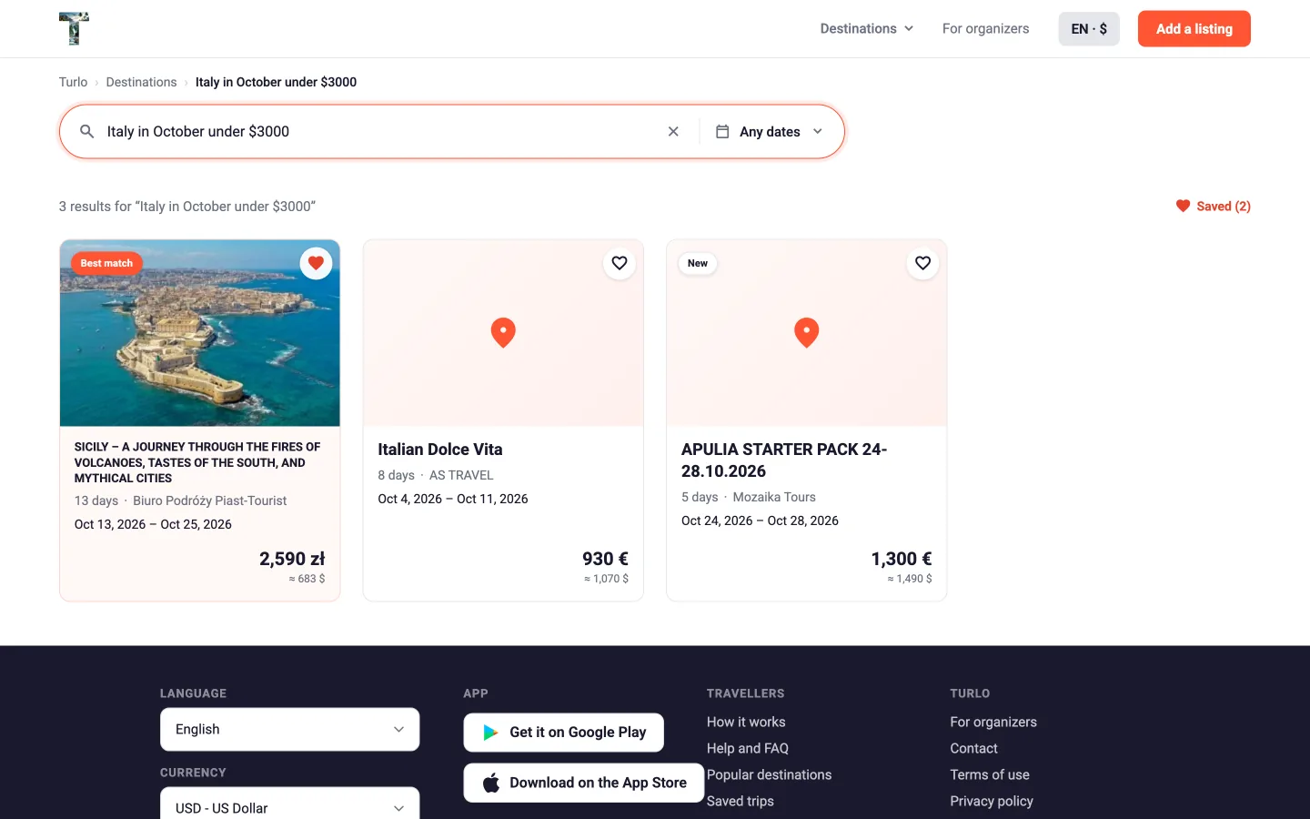Click the 930 € price on Italian Dolce Vita
Viewport: 1310px width, 819px height.
[x=605, y=559]
